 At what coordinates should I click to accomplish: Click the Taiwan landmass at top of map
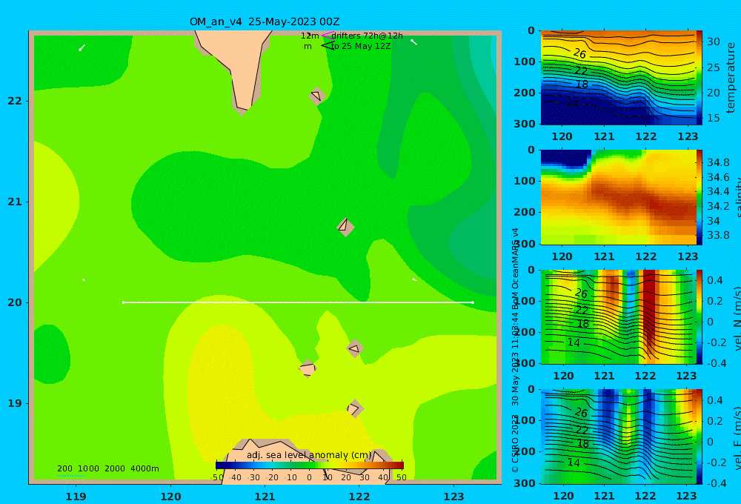[x=242, y=66]
